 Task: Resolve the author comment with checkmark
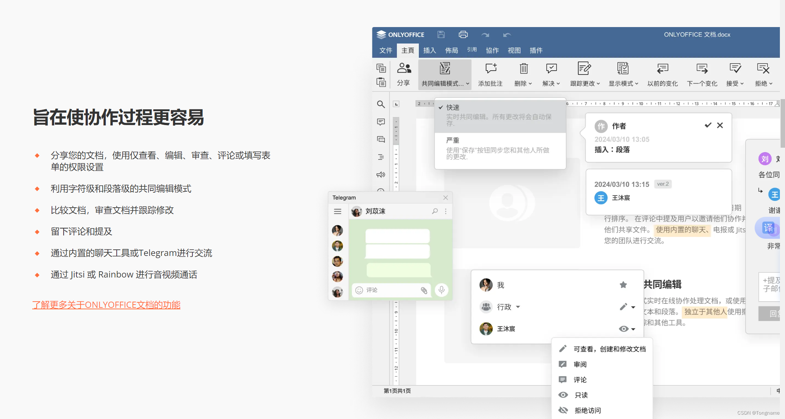[x=708, y=125]
